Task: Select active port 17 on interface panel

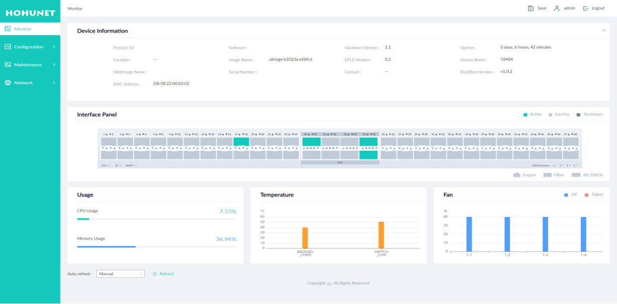Action: coord(241,142)
